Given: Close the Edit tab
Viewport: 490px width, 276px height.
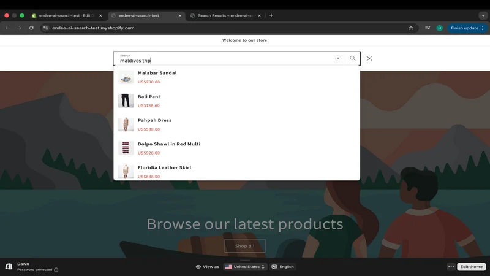Looking at the screenshot, I should [x=100, y=15].
